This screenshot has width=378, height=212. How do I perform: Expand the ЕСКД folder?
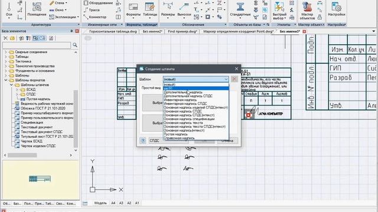(x=17, y=90)
